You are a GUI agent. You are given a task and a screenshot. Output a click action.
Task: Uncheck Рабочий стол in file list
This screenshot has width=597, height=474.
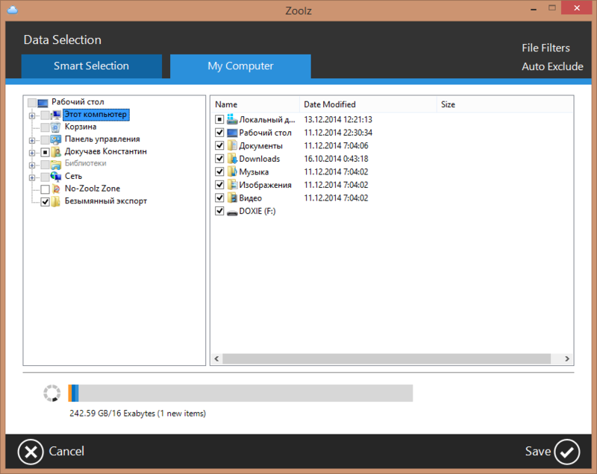(x=219, y=133)
